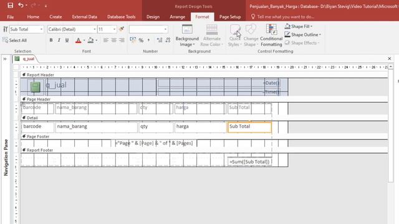Open the fill color dropdown arrow
Screen dimensions: 399x224
97,40
